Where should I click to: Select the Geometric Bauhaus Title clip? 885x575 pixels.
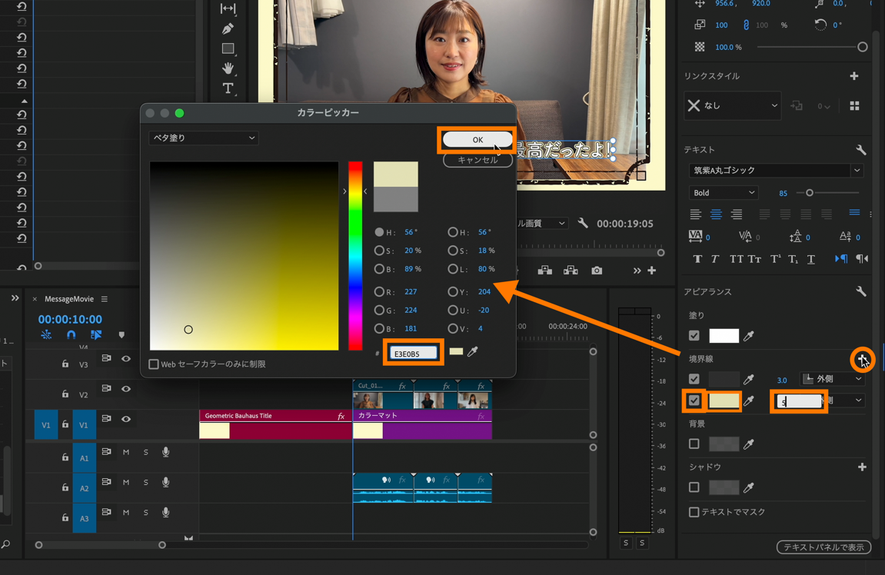pyautogui.click(x=275, y=424)
